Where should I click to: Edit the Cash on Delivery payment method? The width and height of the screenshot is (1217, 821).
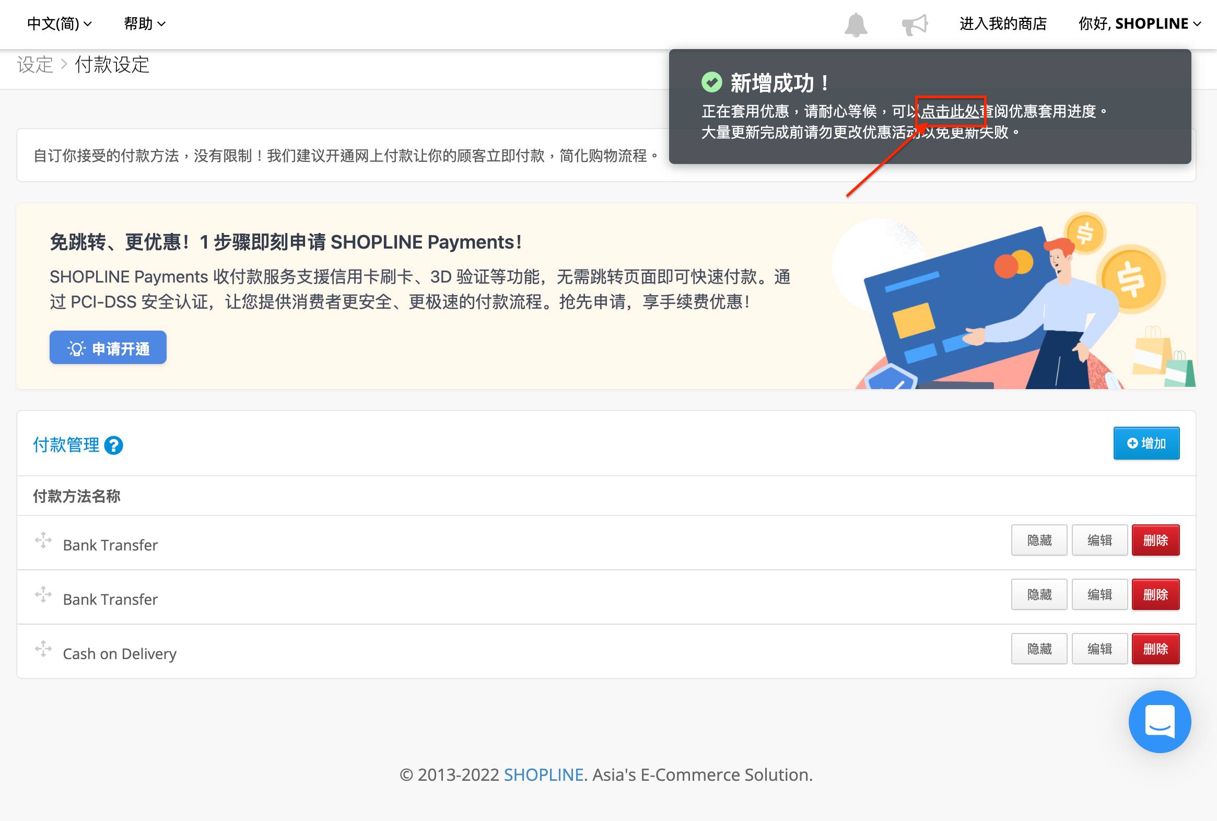(1099, 649)
